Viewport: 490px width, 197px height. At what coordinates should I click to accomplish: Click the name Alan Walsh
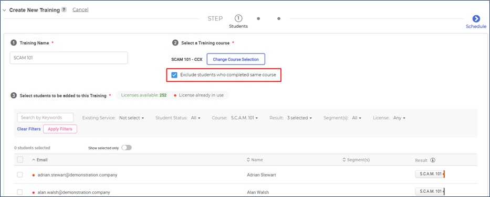tap(258, 192)
